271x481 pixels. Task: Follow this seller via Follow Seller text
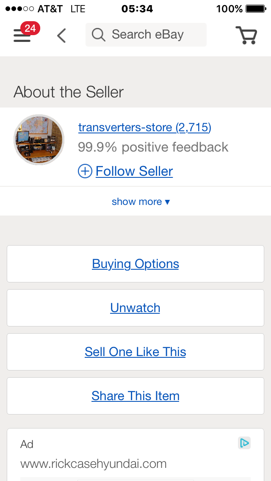click(x=134, y=171)
